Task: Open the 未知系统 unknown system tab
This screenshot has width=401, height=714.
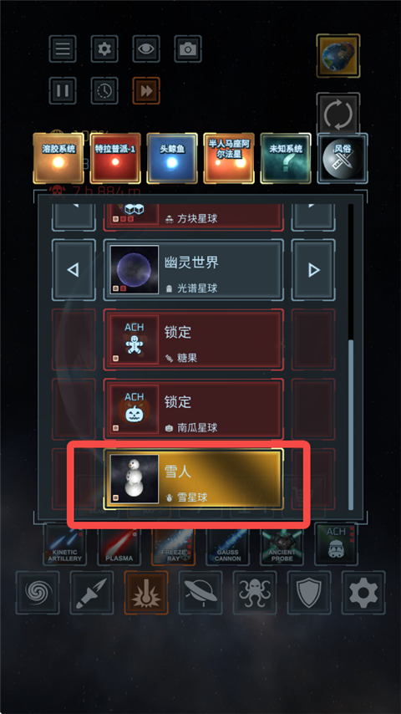Action: click(x=286, y=159)
